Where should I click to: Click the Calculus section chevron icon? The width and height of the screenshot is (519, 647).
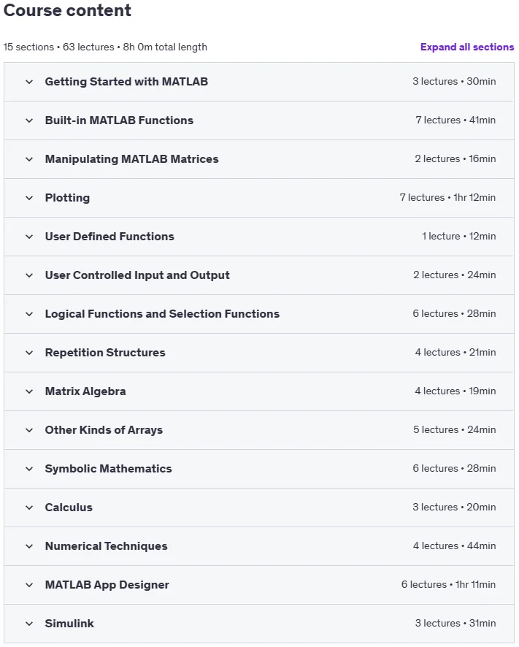29,508
